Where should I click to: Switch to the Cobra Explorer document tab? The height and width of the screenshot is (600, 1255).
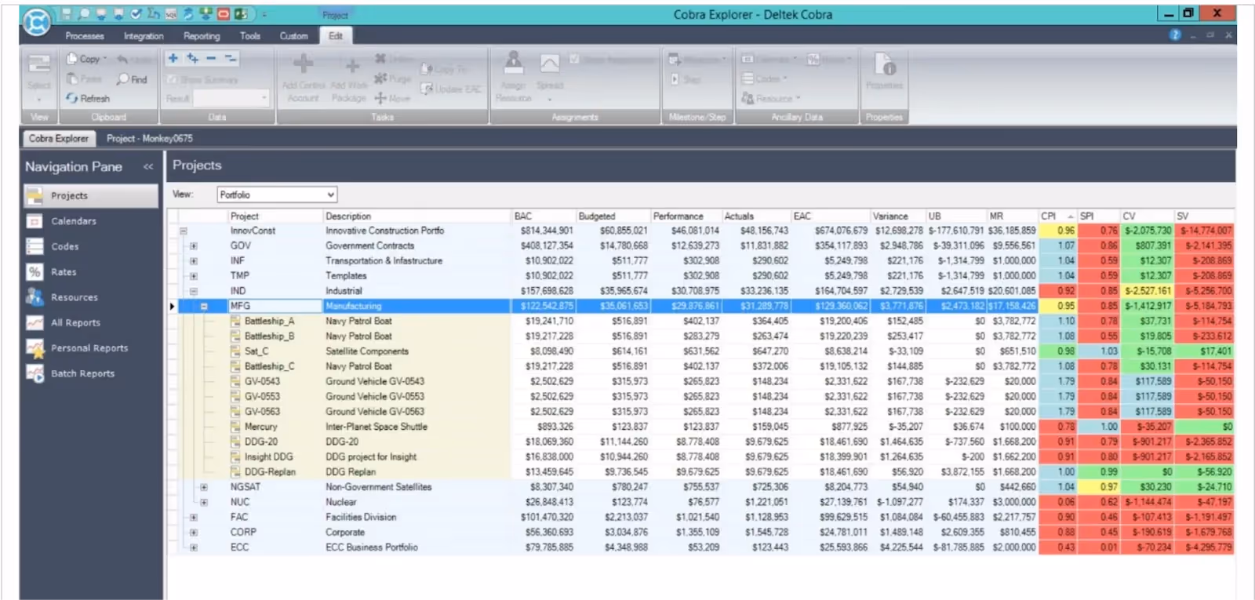pos(59,138)
